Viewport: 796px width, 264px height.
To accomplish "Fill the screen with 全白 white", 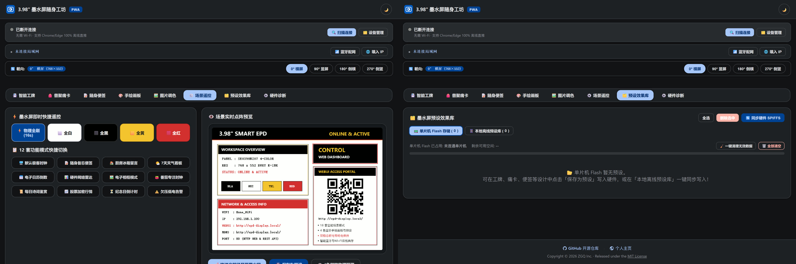I will pos(65,133).
